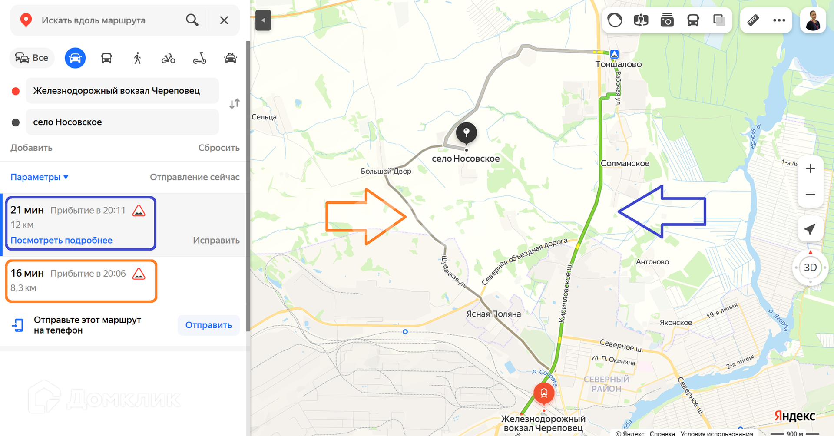This screenshot has width=834, height=436.
Task: Swap origin and destination points
Action: click(x=235, y=104)
